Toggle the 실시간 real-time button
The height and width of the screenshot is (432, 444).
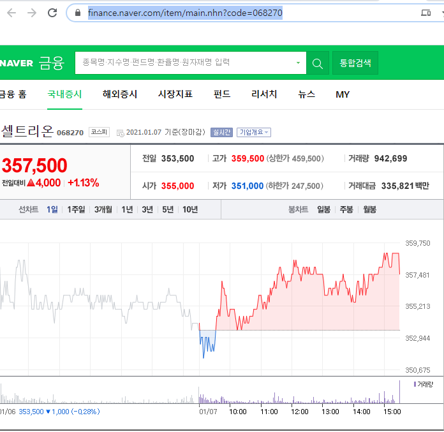point(221,132)
